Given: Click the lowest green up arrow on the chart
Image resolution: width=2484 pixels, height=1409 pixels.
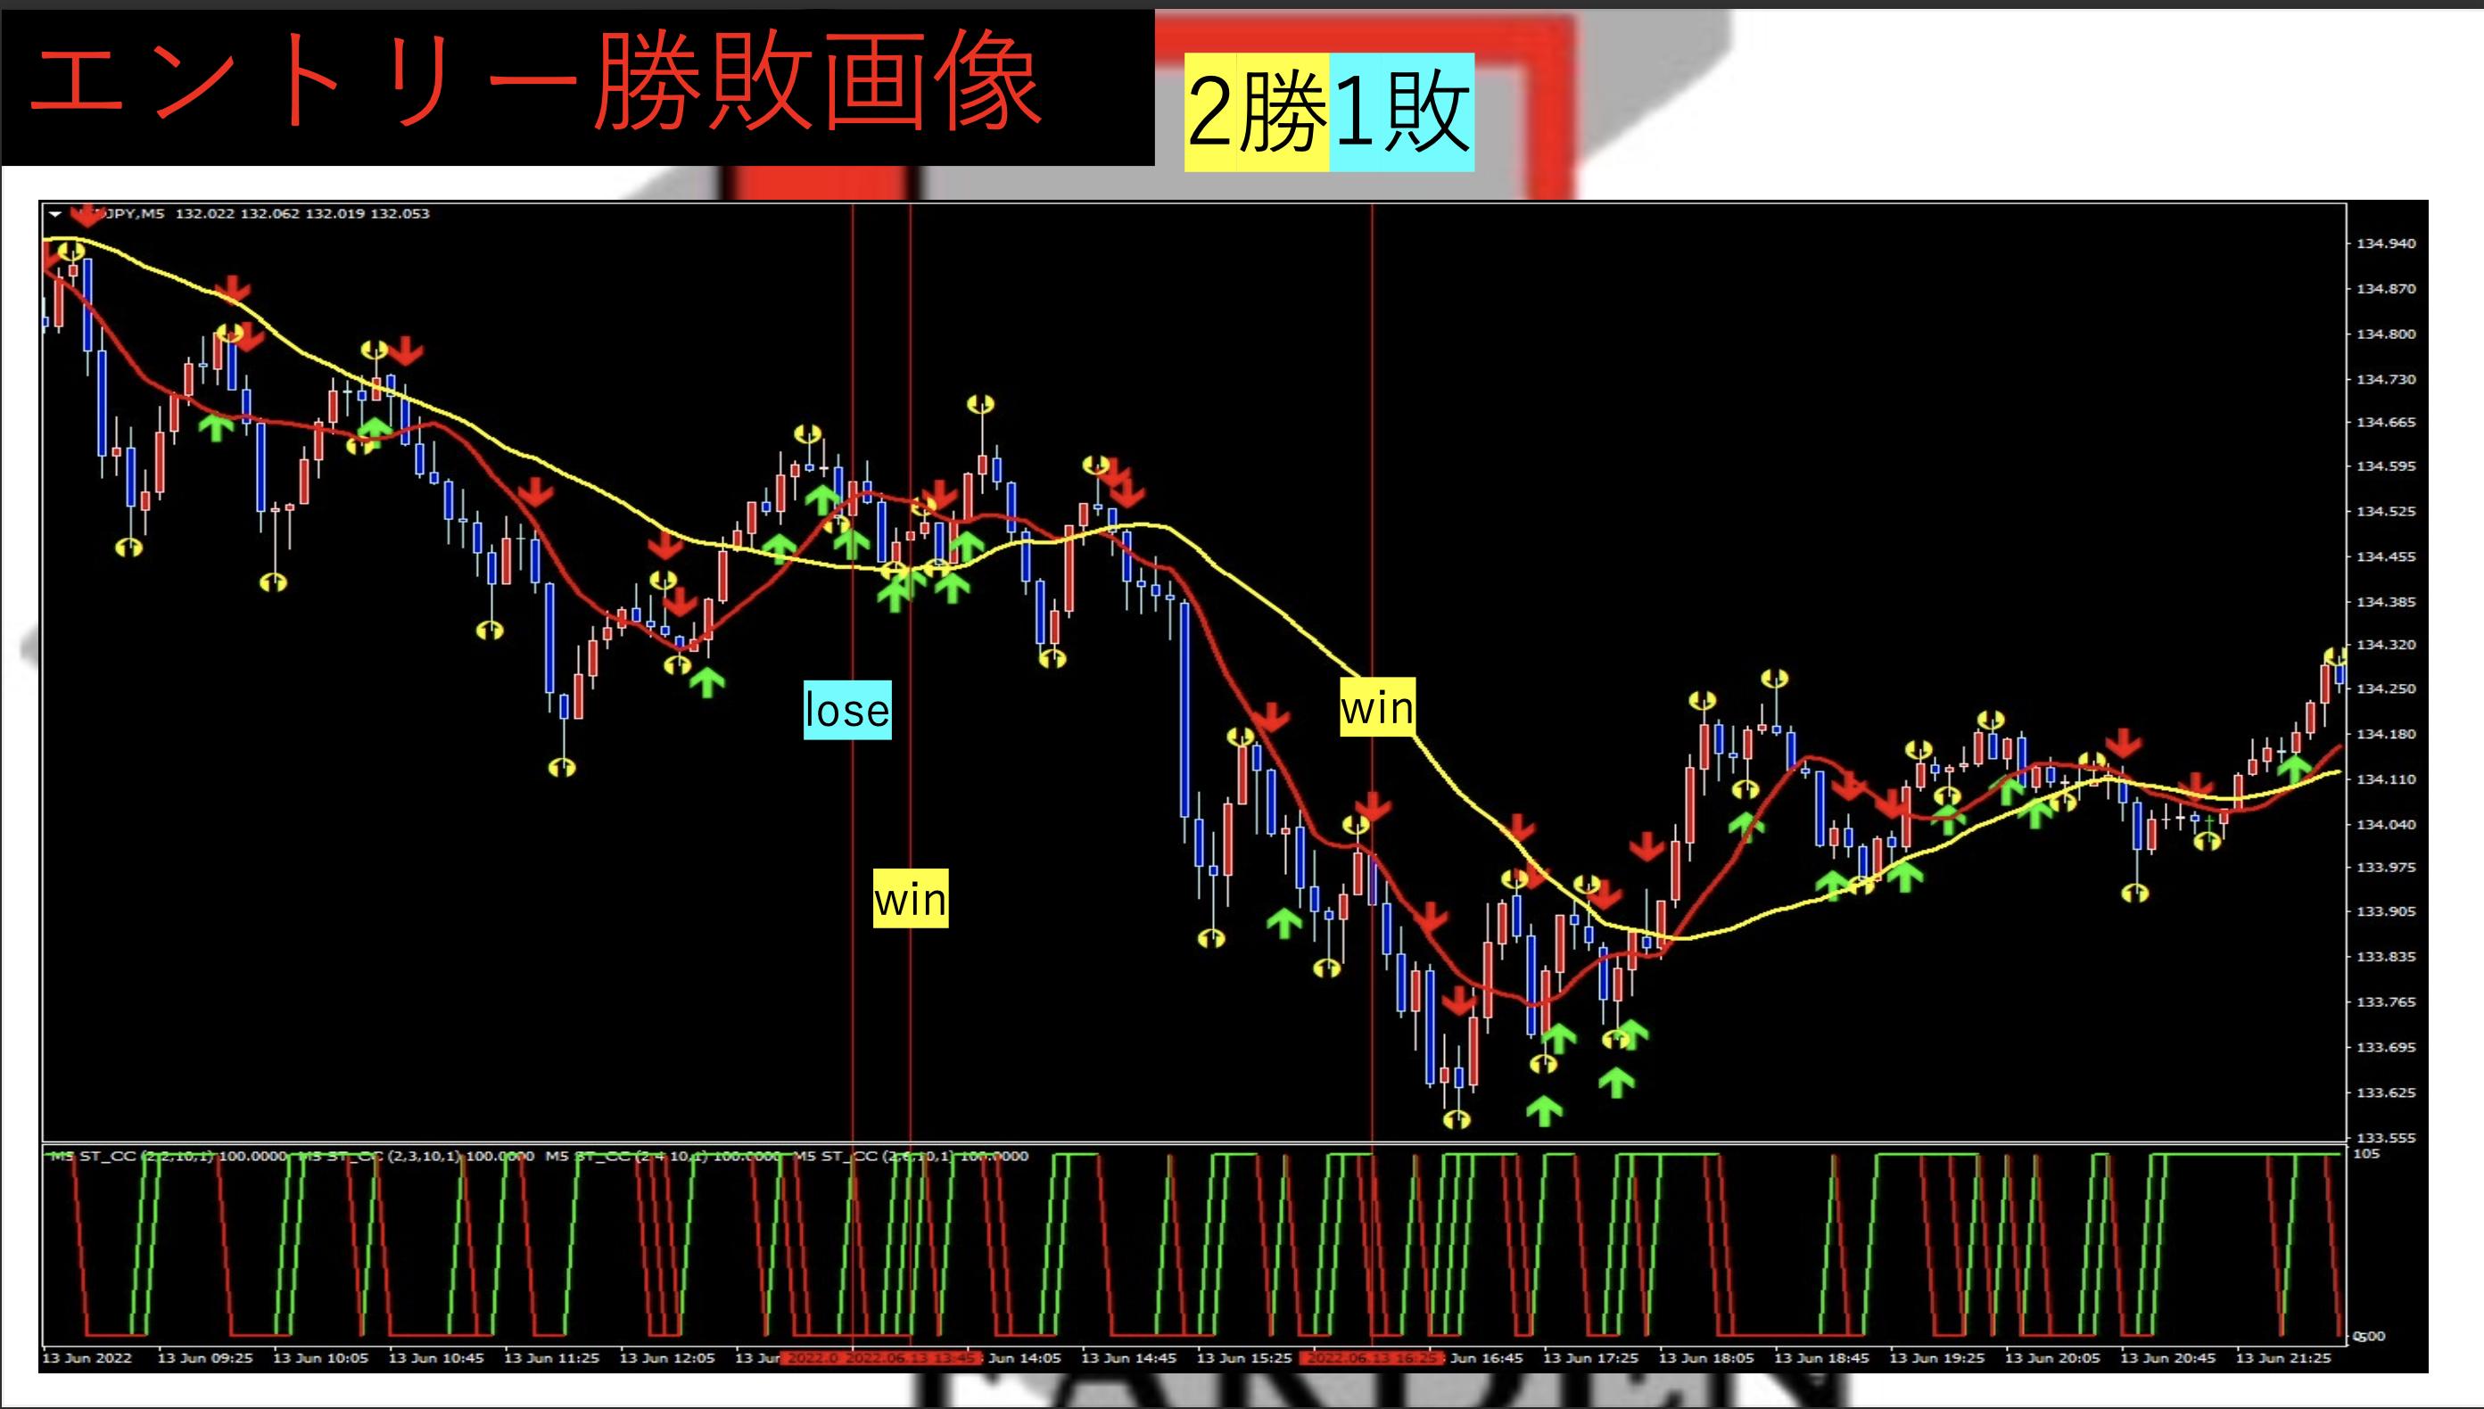Looking at the screenshot, I should pos(1545,1109).
